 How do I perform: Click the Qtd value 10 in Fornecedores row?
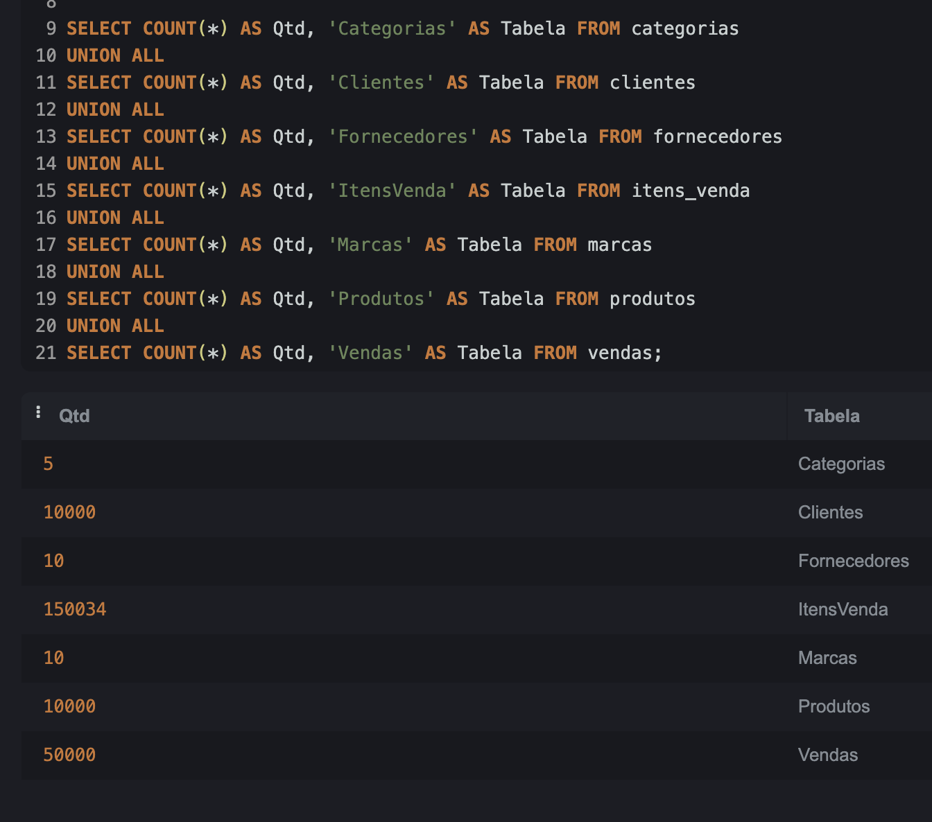(x=53, y=561)
